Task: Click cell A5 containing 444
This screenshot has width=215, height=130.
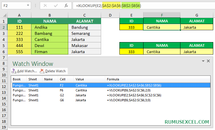Action: click(x=19, y=46)
